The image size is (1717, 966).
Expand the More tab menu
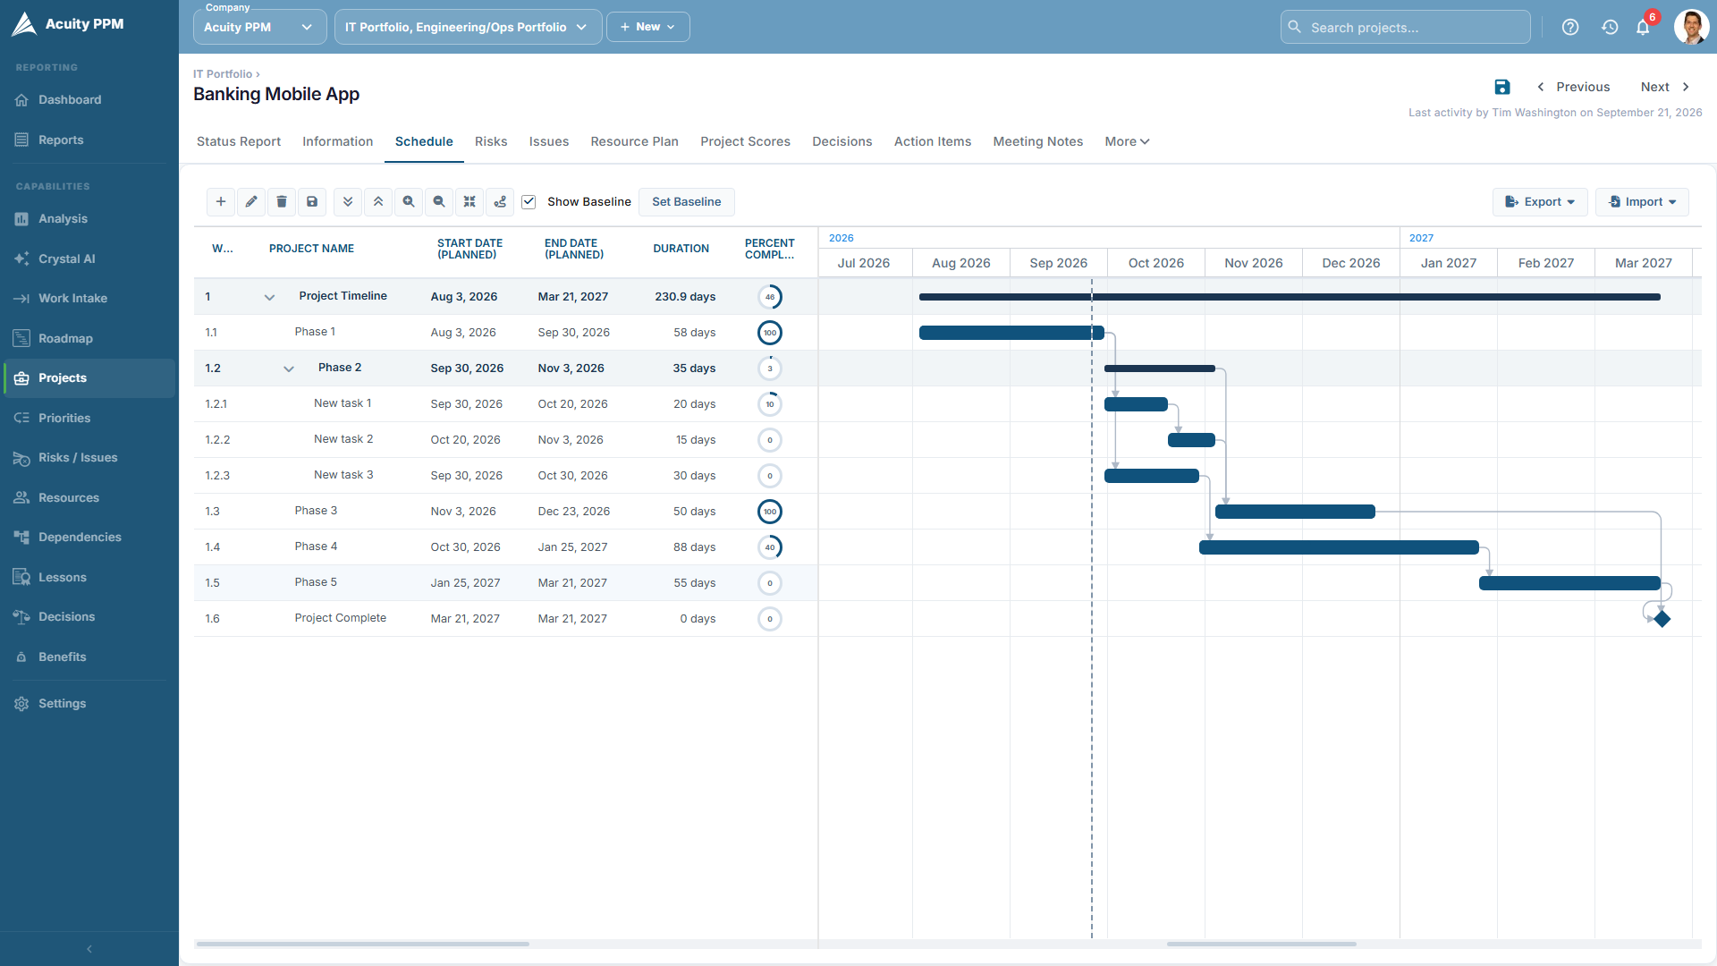click(1127, 141)
